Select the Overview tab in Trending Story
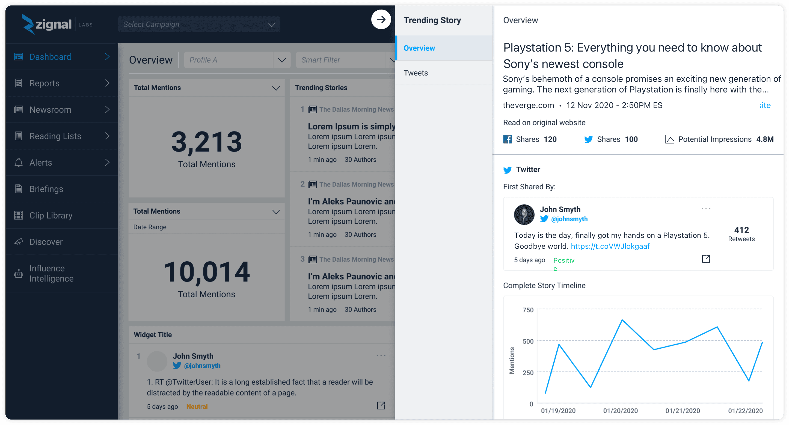This screenshot has width=789, height=425. 419,48
